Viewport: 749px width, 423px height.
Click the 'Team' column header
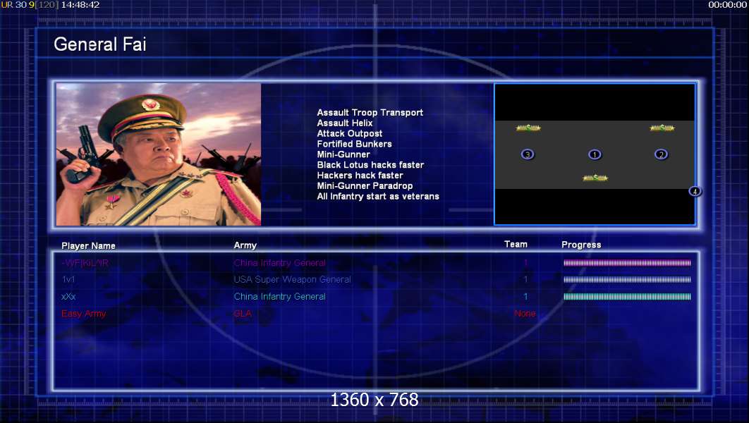[x=516, y=245]
